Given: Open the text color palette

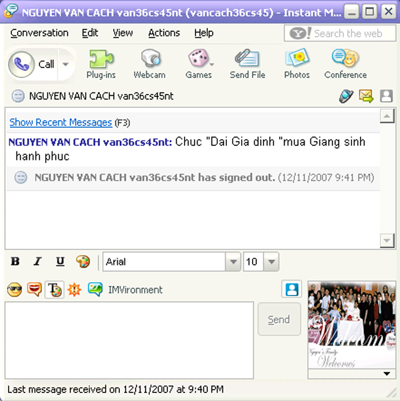Looking at the screenshot, I should pyautogui.click(x=83, y=261).
